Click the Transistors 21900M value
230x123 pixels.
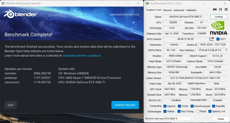coord(202,33)
